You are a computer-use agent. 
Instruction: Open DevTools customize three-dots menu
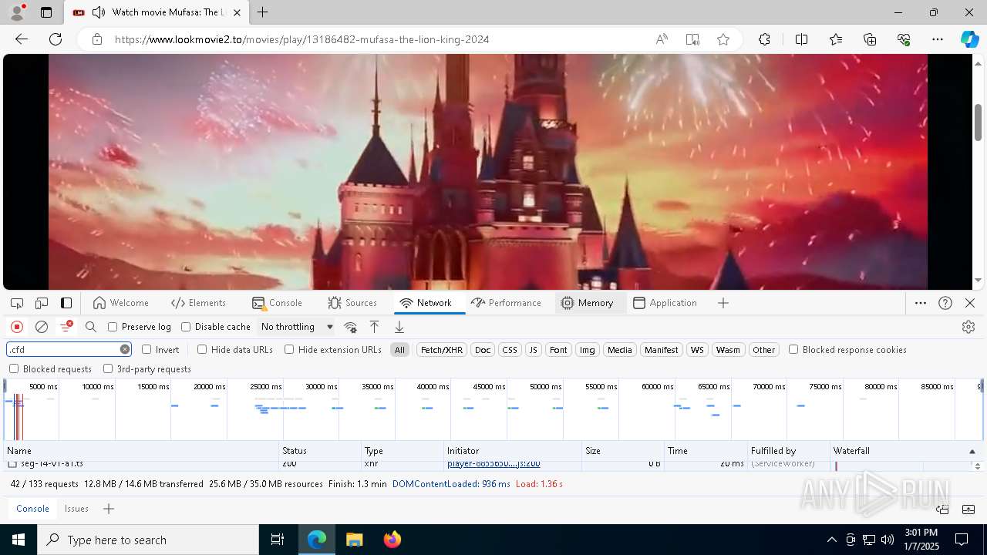tap(921, 303)
